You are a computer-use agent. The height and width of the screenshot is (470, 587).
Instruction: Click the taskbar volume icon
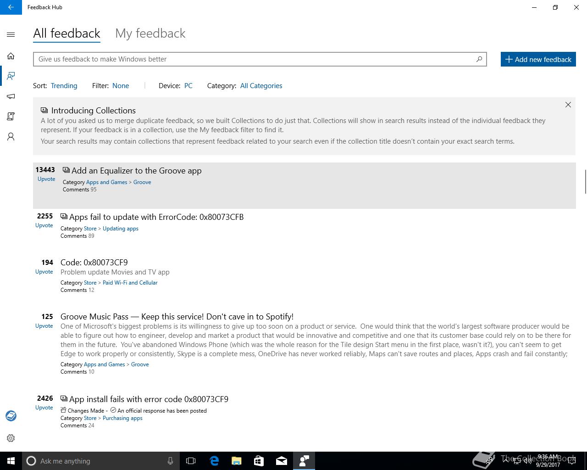pos(528,461)
